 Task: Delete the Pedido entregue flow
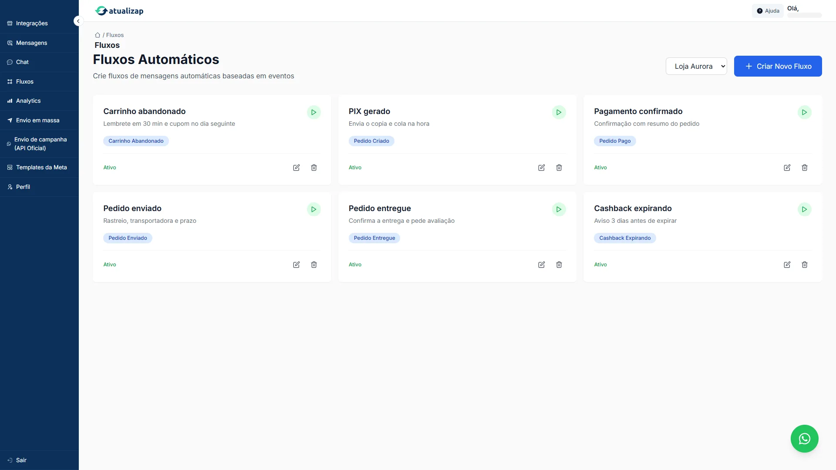[x=559, y=265]
